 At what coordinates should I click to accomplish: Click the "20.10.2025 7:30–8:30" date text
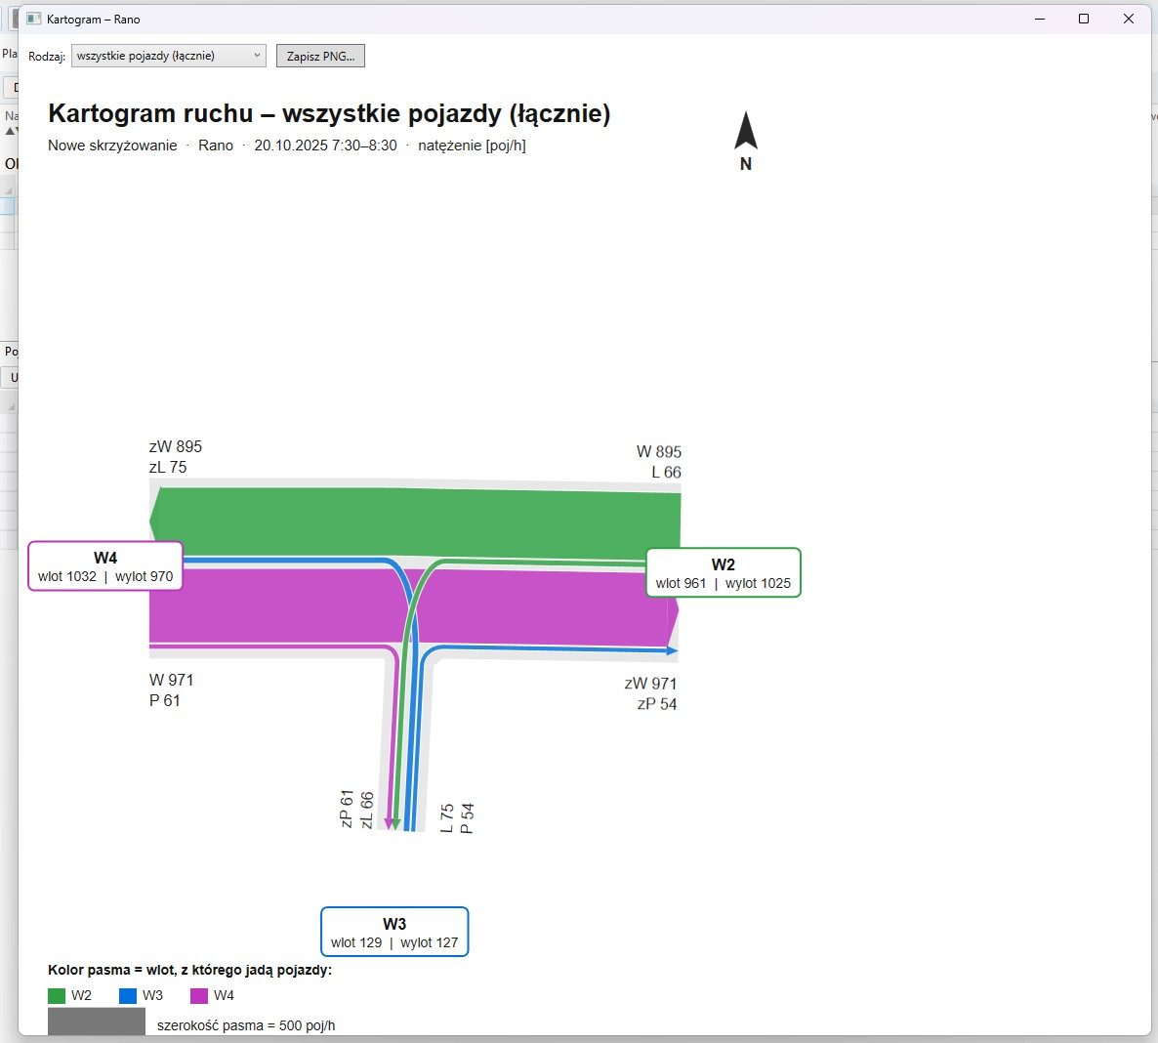tap(326, 146)
